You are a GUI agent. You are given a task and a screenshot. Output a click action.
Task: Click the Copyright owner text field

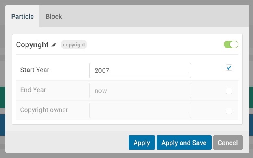pos(140,110)
